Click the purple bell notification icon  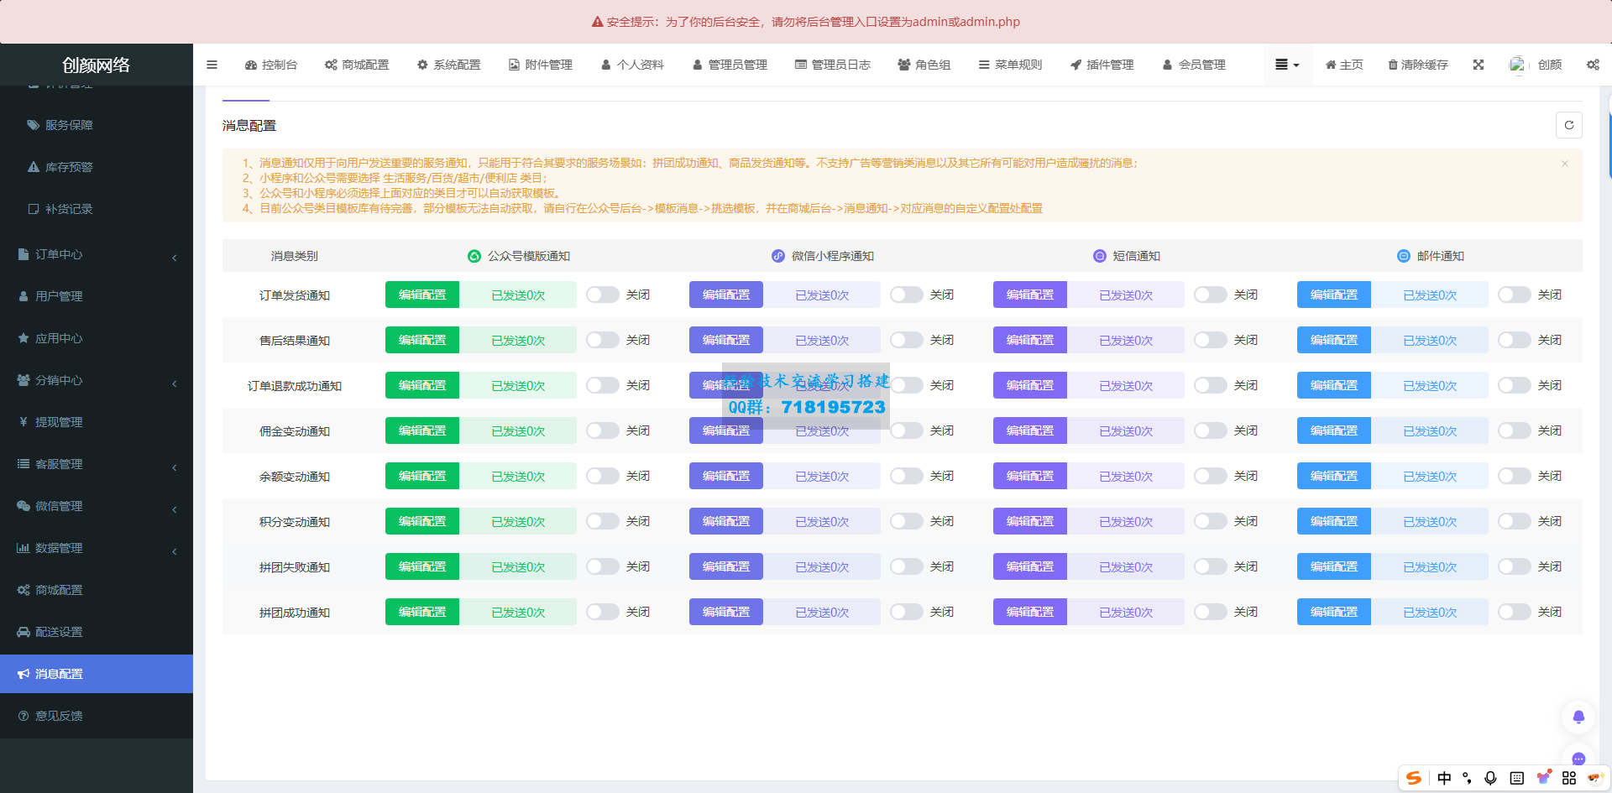[x=1578, y=717]
